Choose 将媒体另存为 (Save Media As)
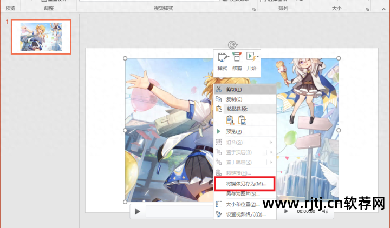Image resolution: width=390 pixels, height=228 pixels. click(x=244, y=184)
